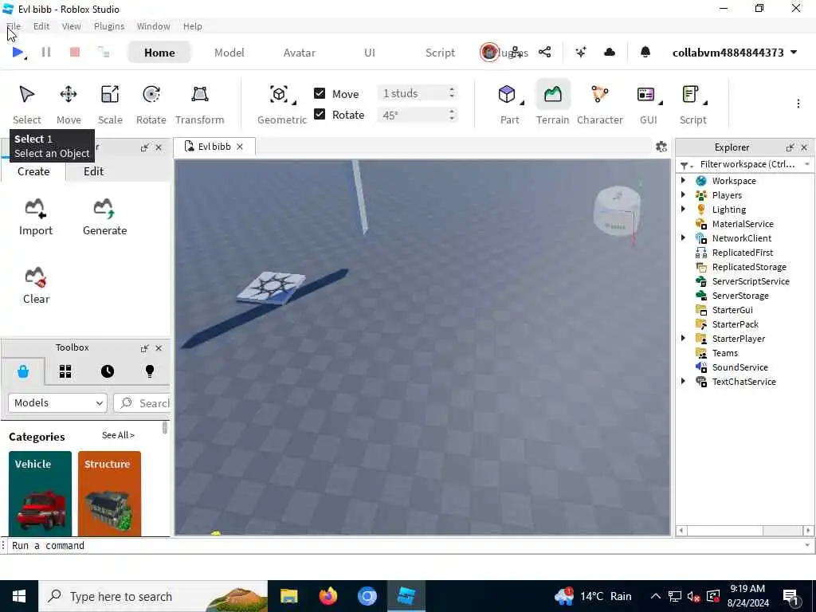Open the Toolbox Creations lightbulb tab
Viewport: 816px width, 612px height.
(x=149, y=371)
